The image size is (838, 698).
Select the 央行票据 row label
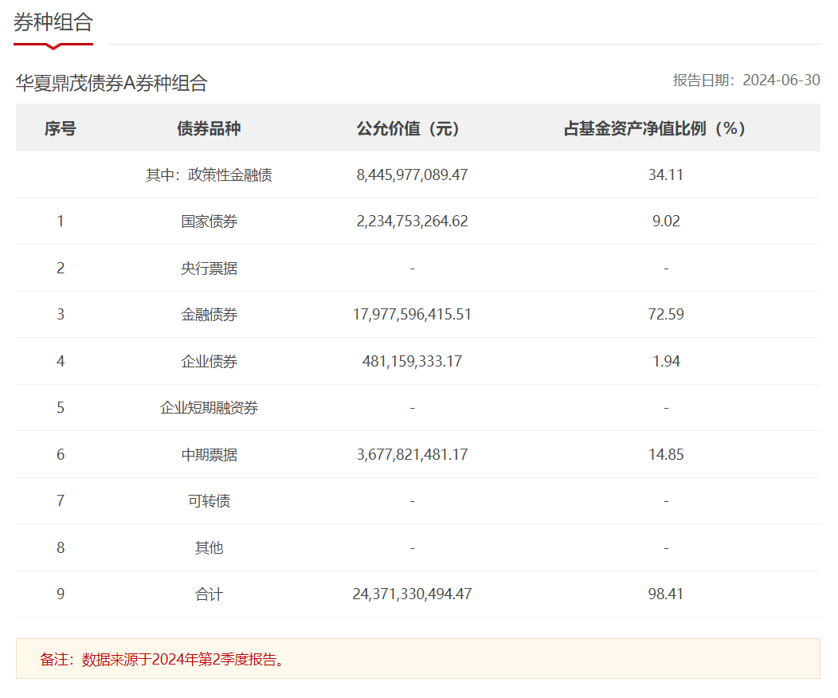pyautogui.click(x=209, y=269)
